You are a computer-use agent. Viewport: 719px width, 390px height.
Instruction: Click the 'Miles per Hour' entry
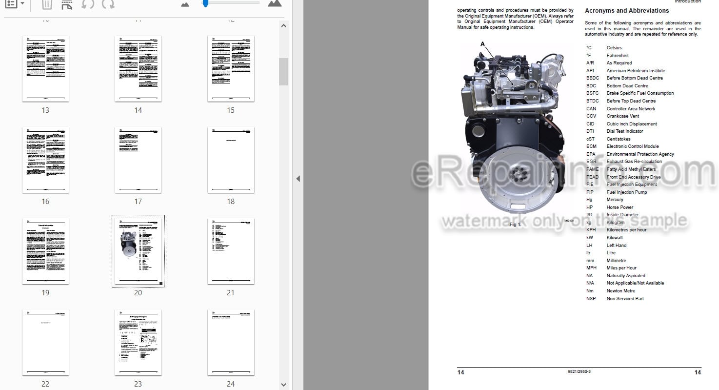click(x=621, y=268)
